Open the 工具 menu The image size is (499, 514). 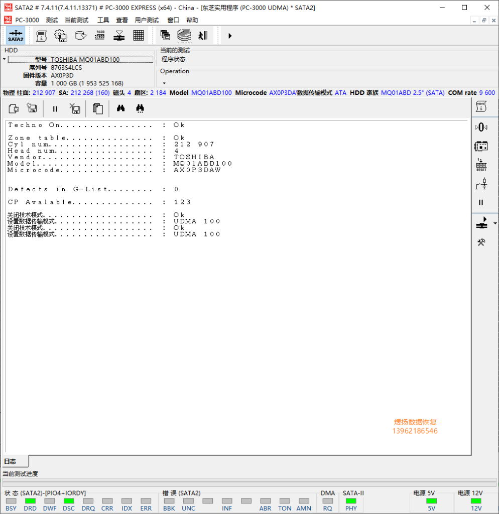(103, 20)
